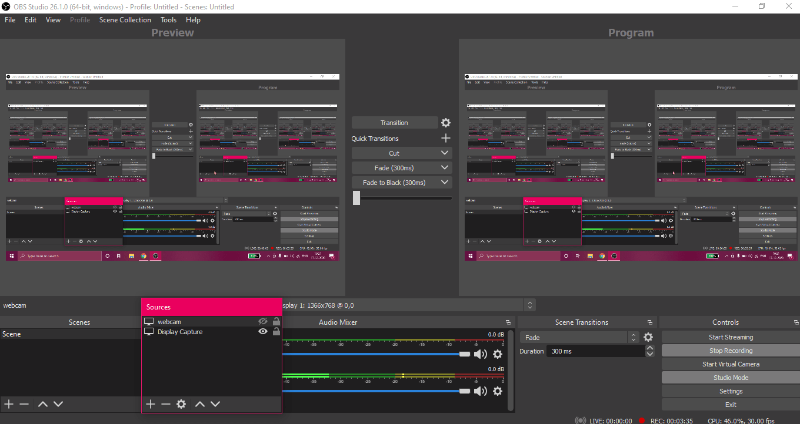
Task: Open source properties gear in Sources panel
Action: [181, 404]
